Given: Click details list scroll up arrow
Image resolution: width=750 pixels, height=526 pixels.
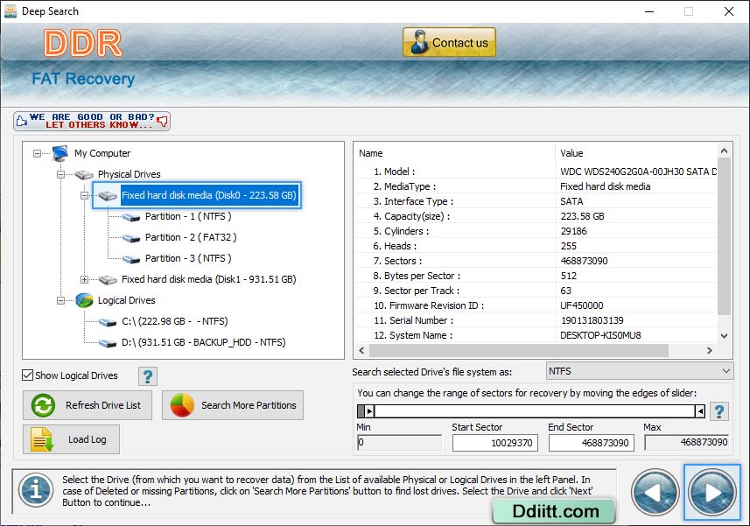Looking at the screenshot, I should (x=724, y=151).
